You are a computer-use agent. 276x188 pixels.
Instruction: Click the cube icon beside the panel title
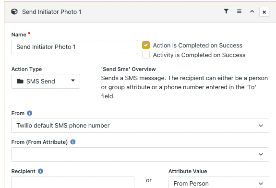14,12
